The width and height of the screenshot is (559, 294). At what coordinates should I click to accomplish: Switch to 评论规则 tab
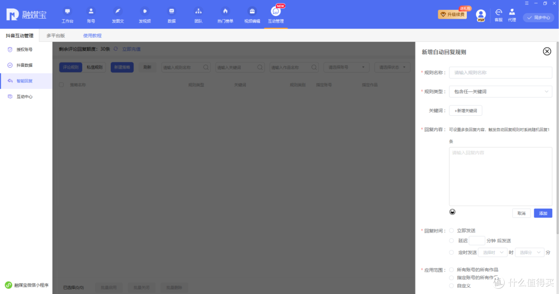click(x=70, y=67)
